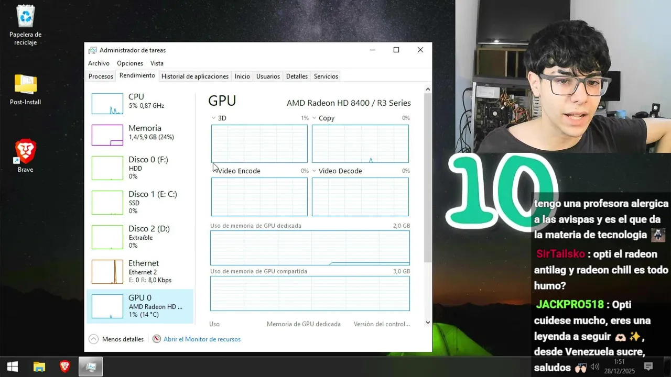Image resolution: width=671 pixels, height=377 pixels.
Task: Open the notification center icon
Action: pos(648,367)
